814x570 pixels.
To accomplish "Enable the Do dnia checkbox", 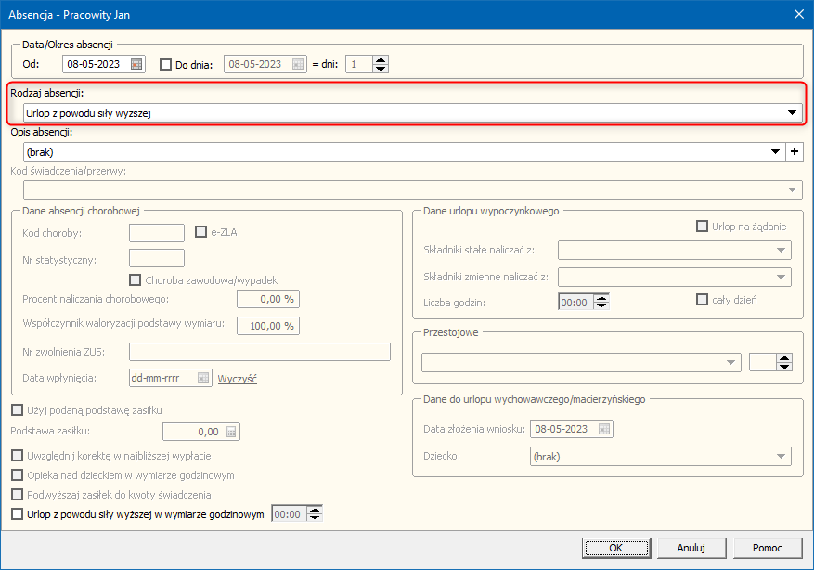I will point(167,65).
